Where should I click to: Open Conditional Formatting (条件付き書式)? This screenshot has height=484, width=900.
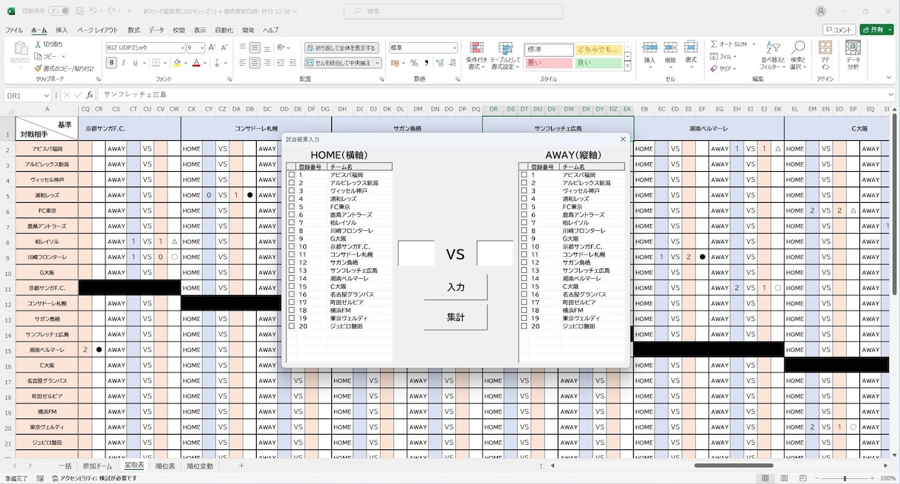477,56
